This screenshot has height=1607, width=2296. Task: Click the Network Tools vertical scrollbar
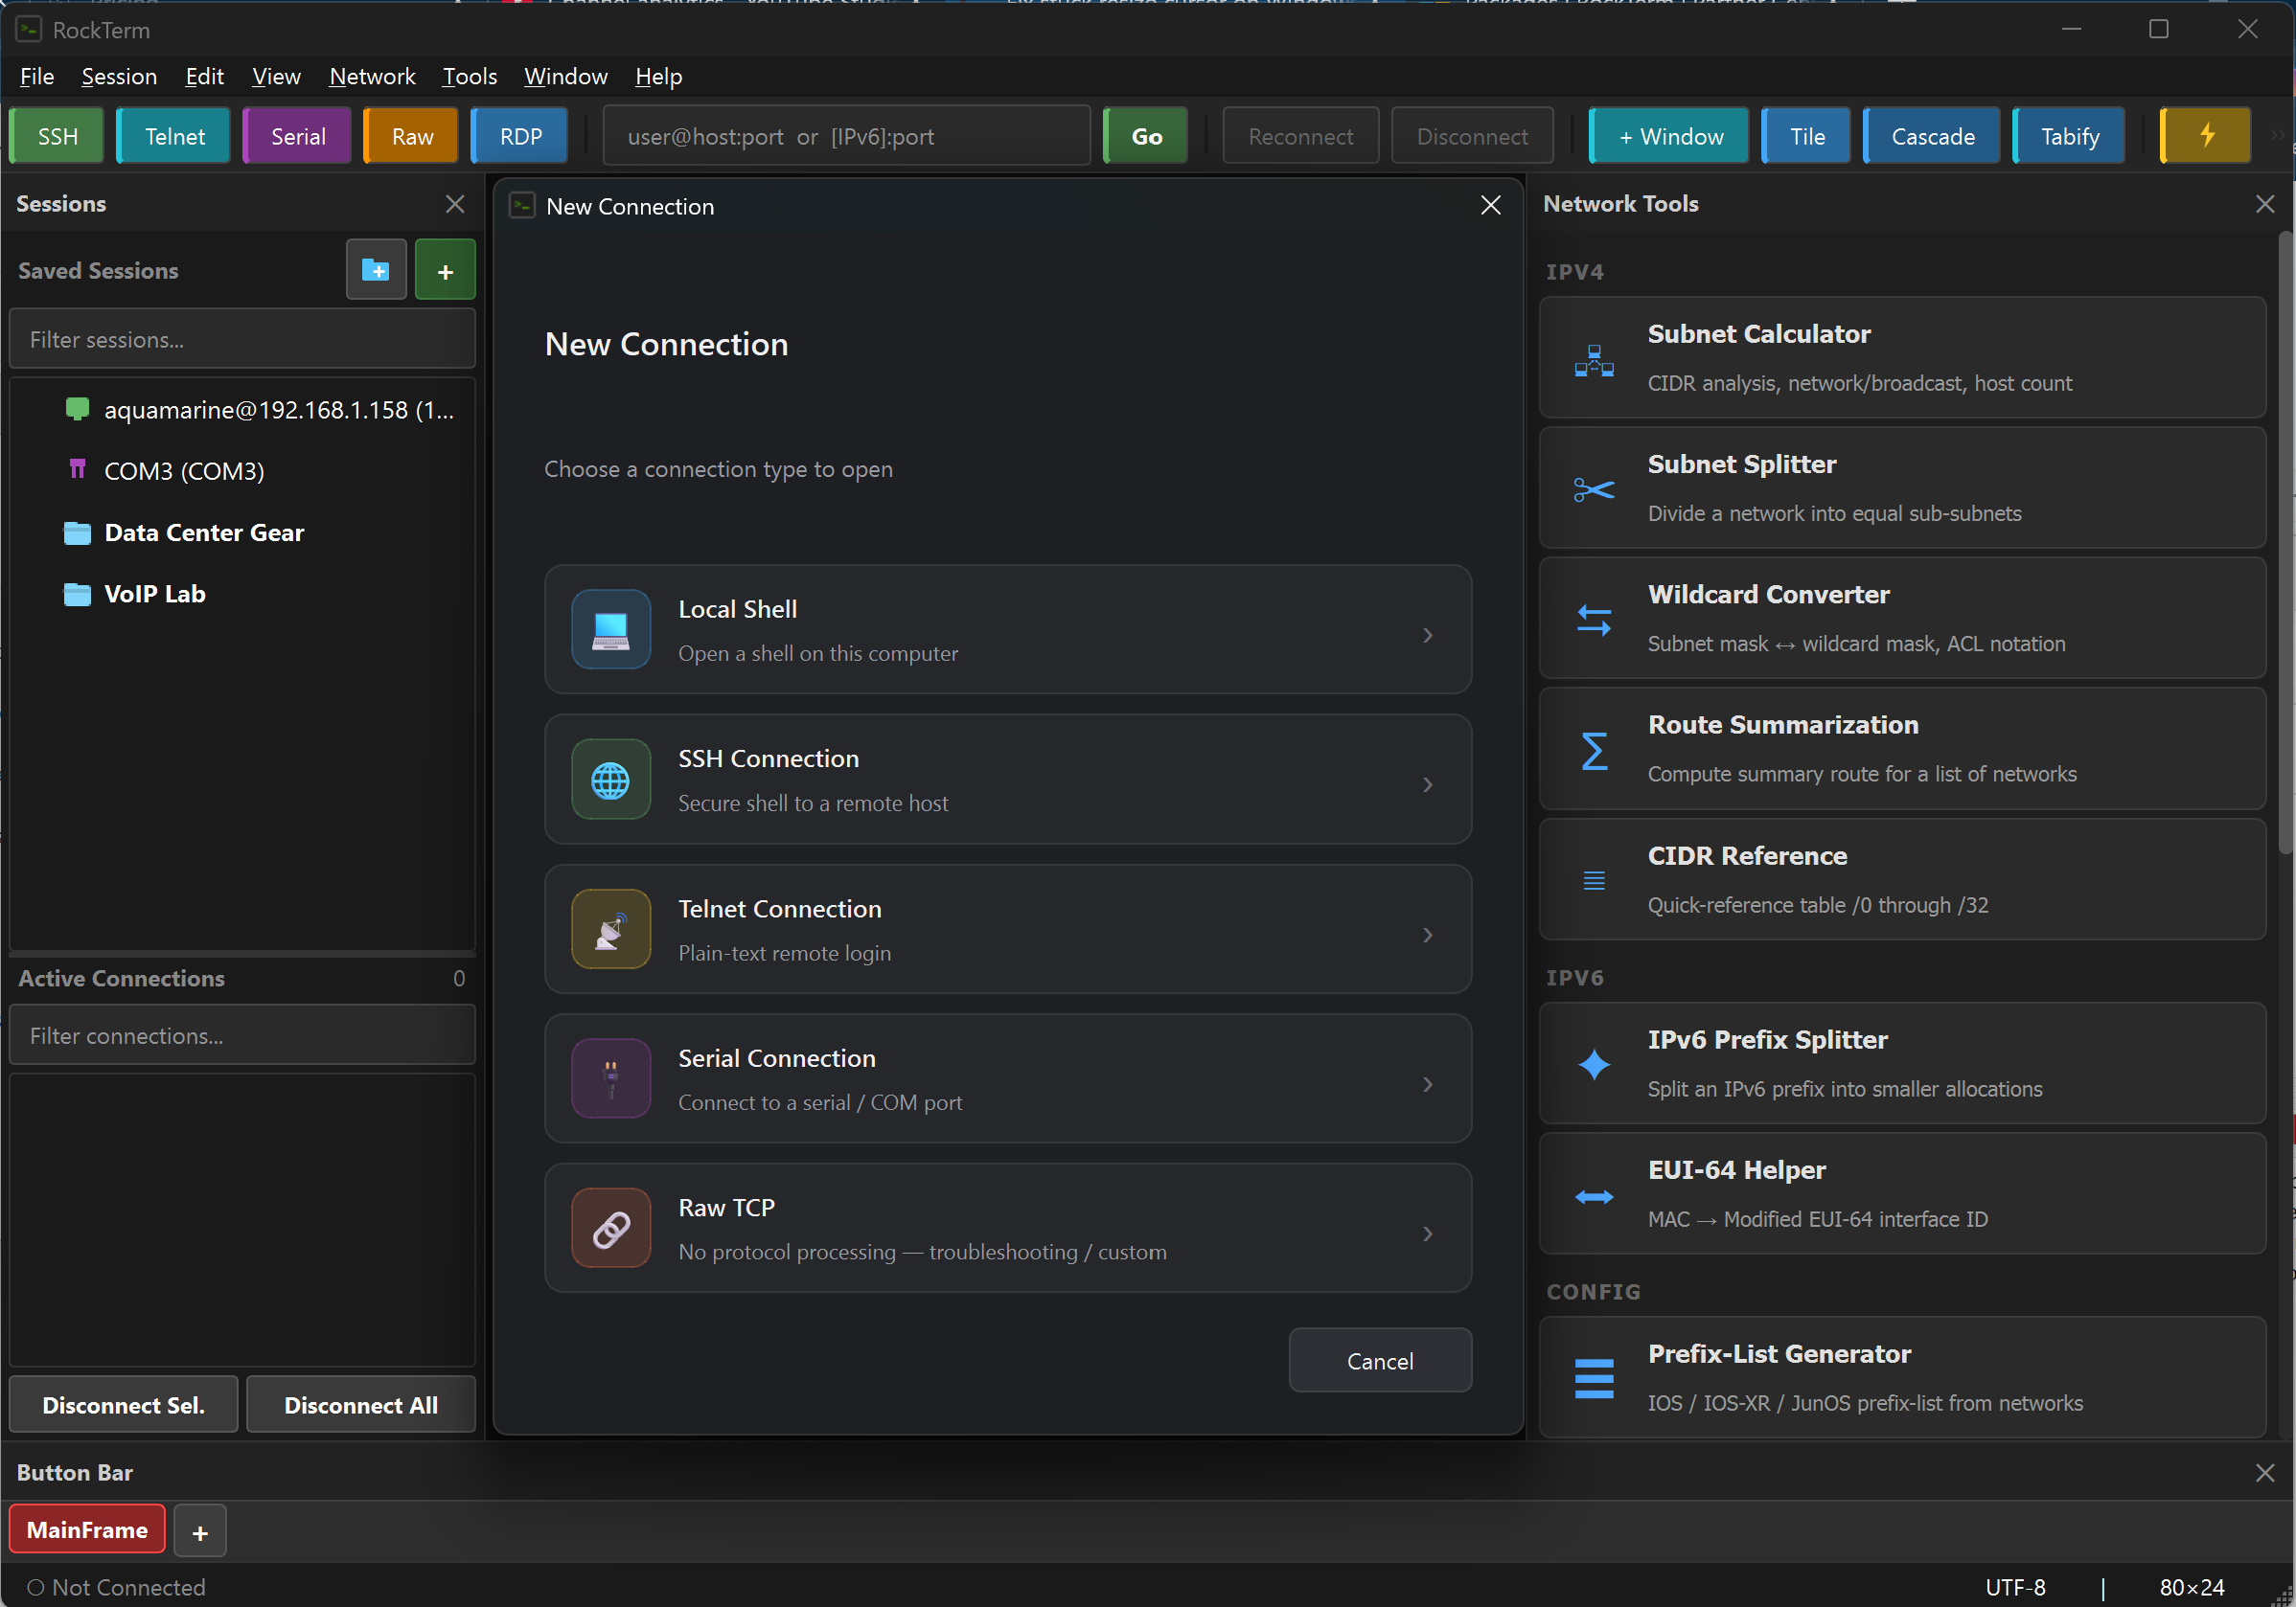click(2285, 545)
